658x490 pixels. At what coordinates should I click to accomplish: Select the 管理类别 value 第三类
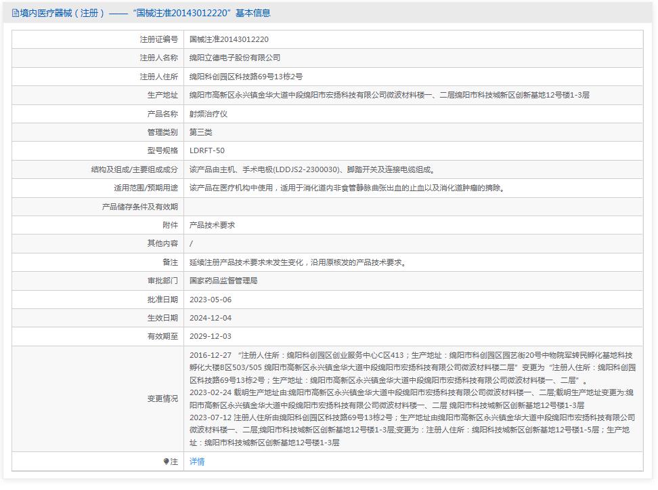click(x=200, y=132)
